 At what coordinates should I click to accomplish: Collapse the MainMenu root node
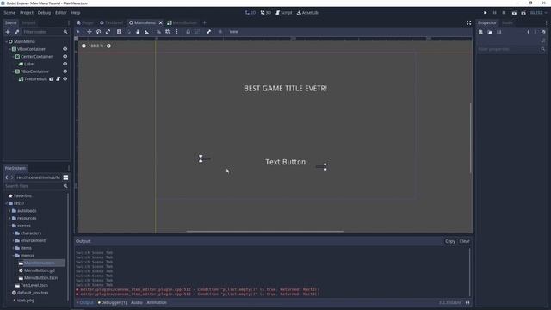click(x=6, y=41)
